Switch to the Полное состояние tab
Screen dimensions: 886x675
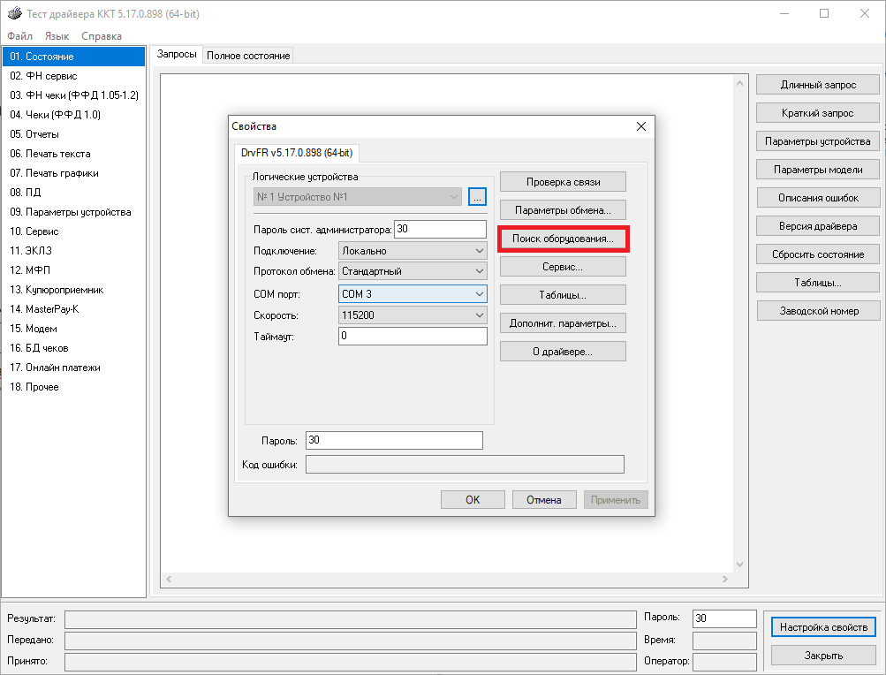click(x=248, y=56)
